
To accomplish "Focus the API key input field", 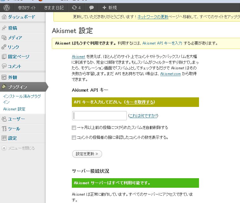I will (x=99, y=116).
